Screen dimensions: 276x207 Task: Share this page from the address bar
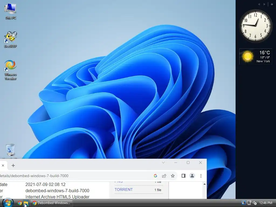click(x=164, y=176)
